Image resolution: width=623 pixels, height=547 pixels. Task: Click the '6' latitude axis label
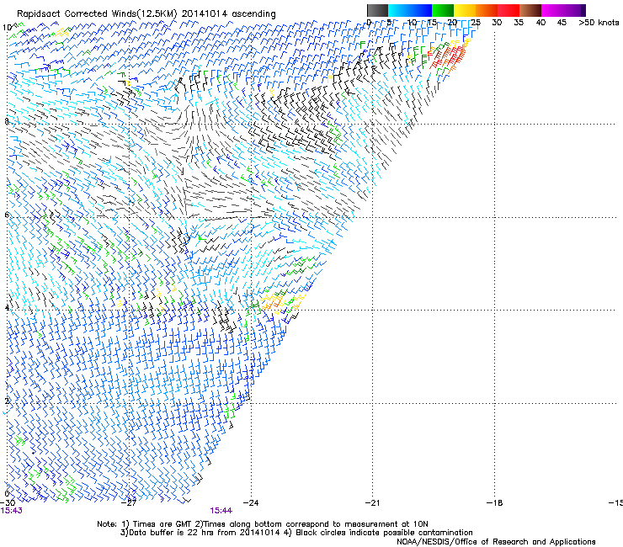[7, 215]
